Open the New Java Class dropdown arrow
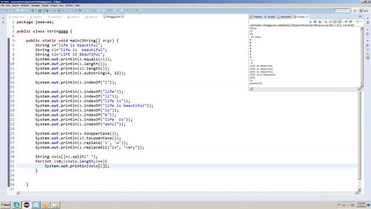The image size is (371, 209). click(x=63, y=10)
